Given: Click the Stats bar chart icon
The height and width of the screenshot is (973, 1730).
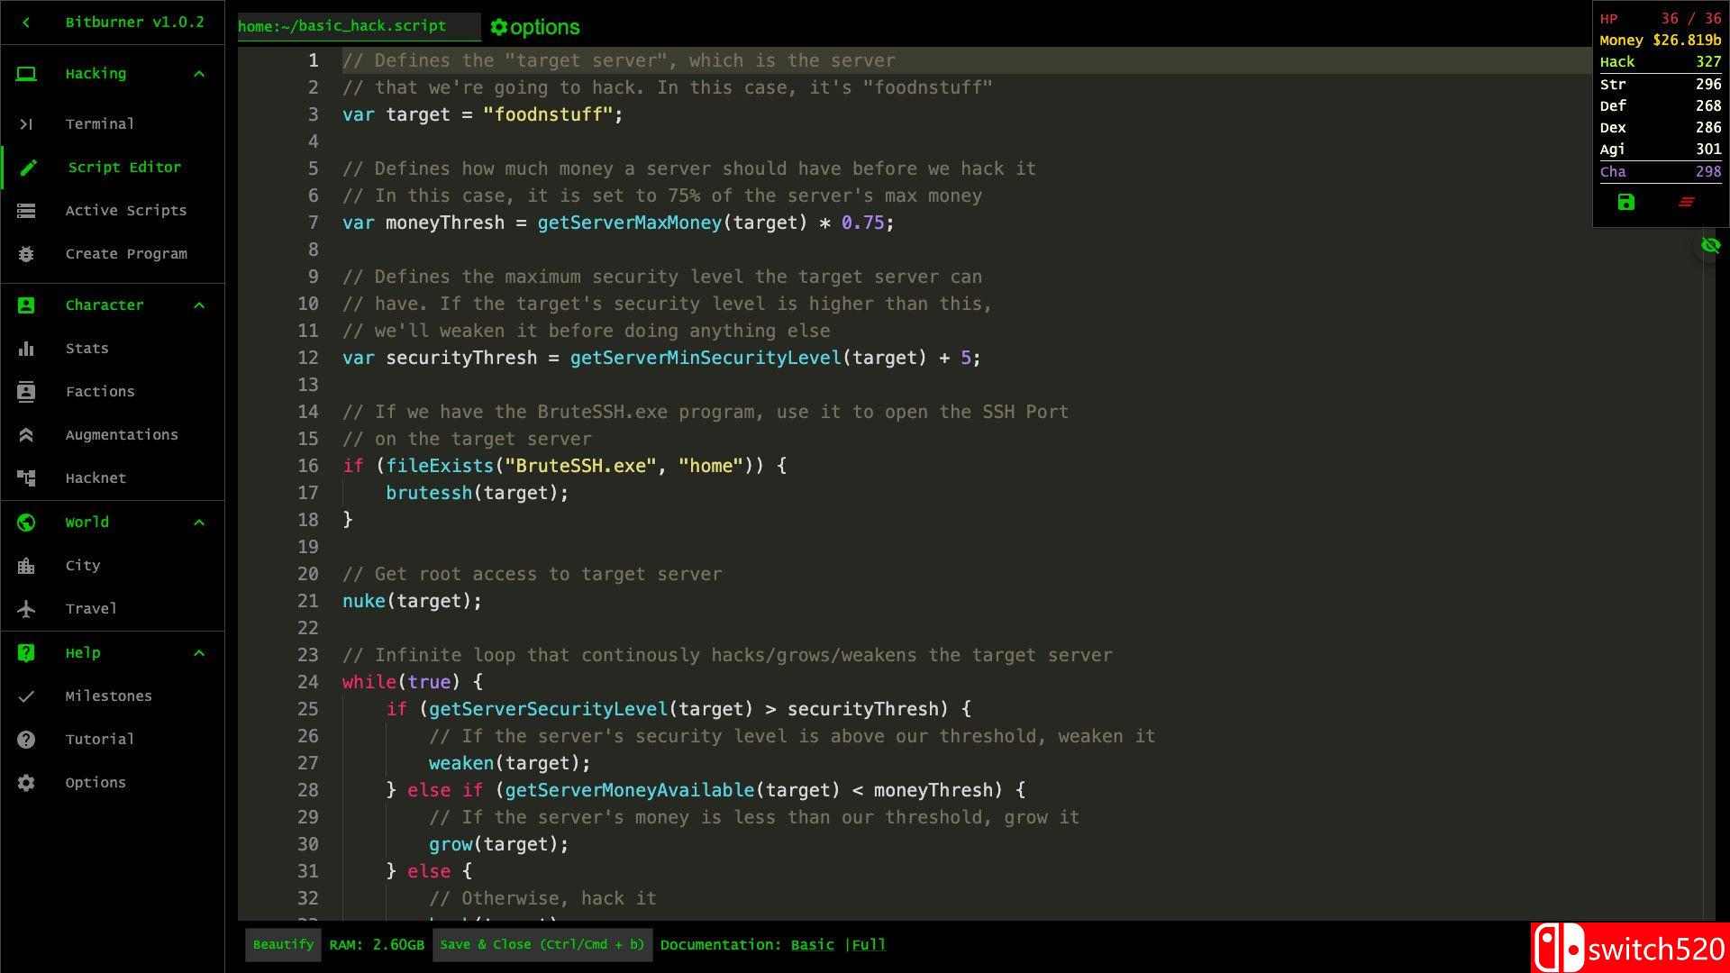Looking at the screenshot, I should tap(26, 349).
